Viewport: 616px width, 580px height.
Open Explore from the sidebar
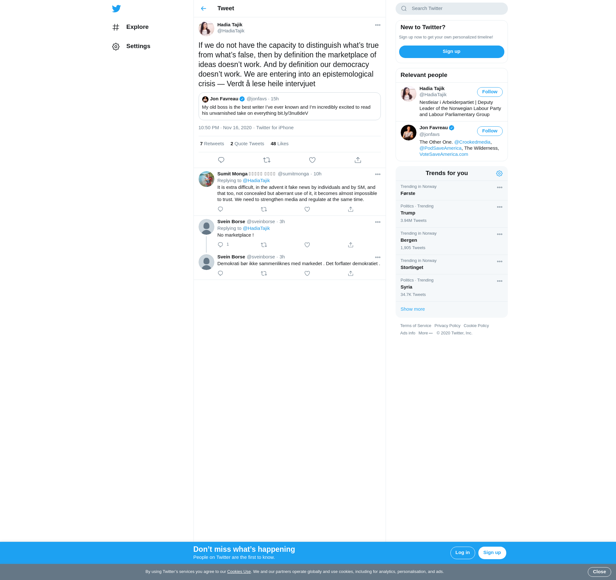131,27
